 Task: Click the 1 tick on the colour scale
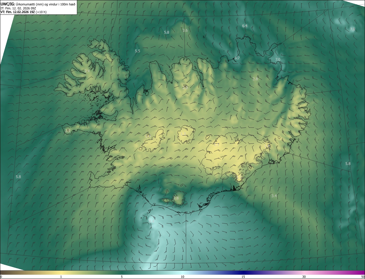[61, 277]
